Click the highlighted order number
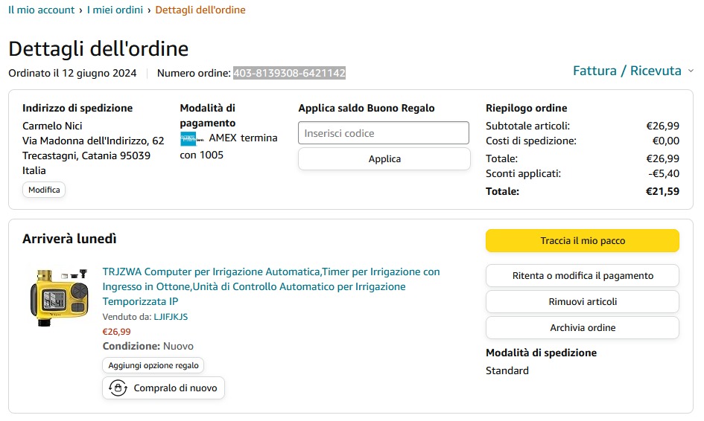The height and width of the screenshot is (421, 704). (x=289, y=73)
